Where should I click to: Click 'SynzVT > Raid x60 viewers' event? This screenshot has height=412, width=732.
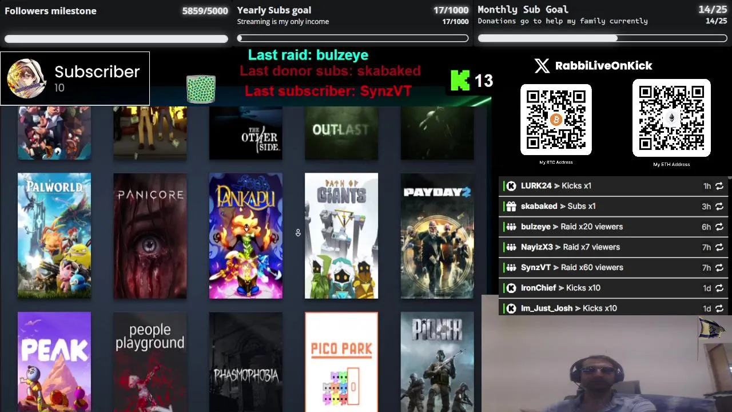[x=614, y=268]
